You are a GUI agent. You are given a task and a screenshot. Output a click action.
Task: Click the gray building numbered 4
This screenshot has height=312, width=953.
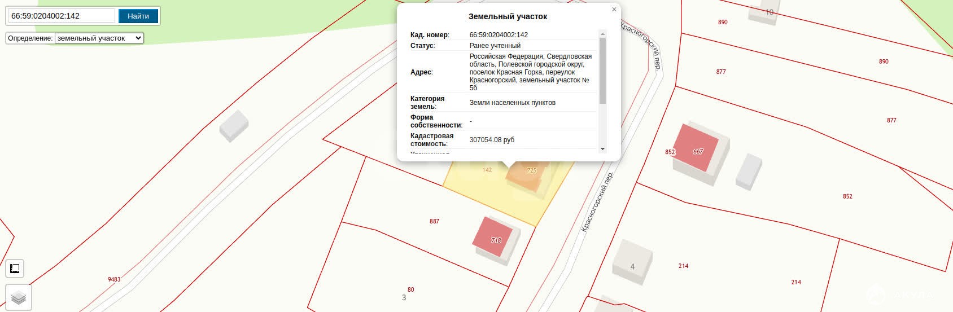(x=632, y=262)
